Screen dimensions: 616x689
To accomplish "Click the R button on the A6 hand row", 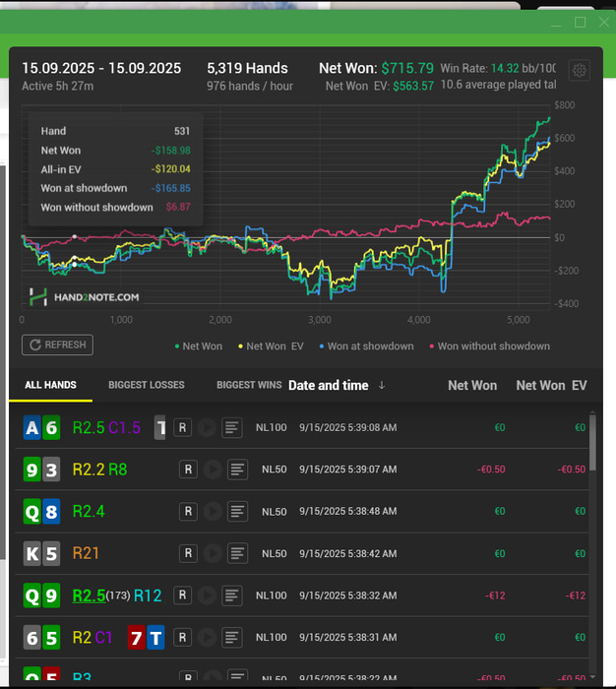I will 183,427.
